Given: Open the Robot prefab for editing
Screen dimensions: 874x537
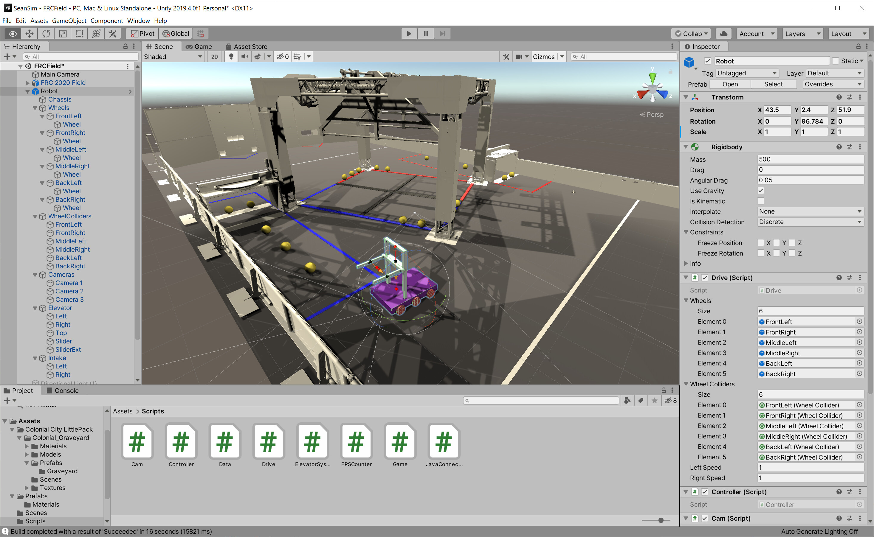Looking at the screenshot, I should pyautogui.click(x=730, y=84).
